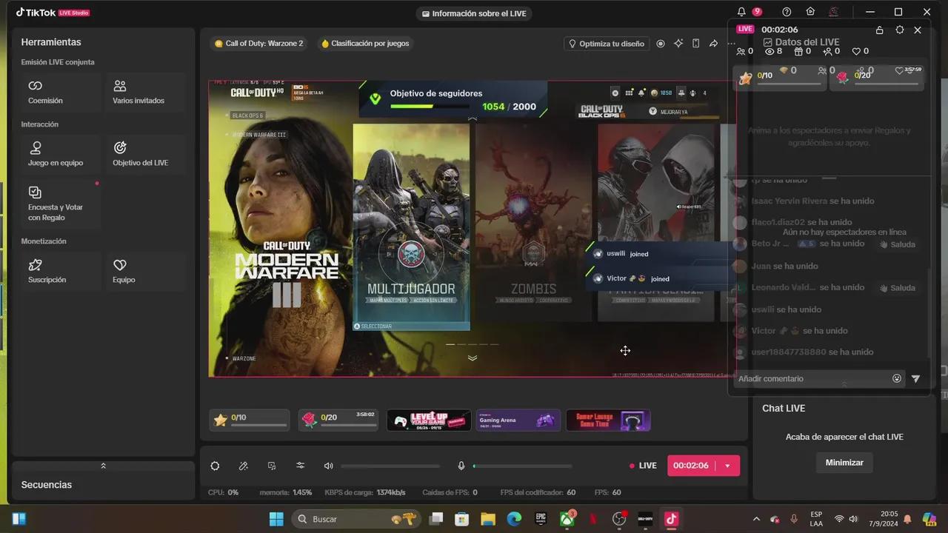Mute the microphone input
This screenshot has width=948, height=533.
pos(461,466)
